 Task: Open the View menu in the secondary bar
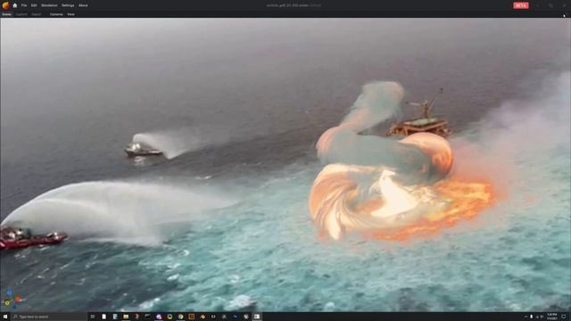click(70, 14)
